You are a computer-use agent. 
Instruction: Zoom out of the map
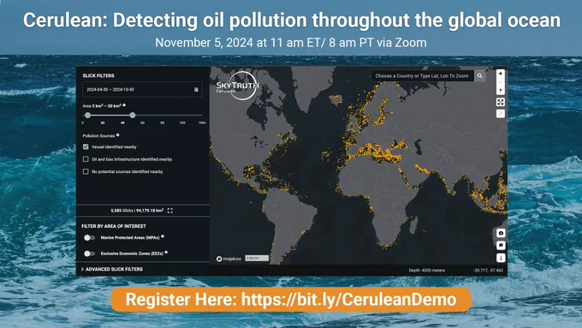tap(501, 82)
